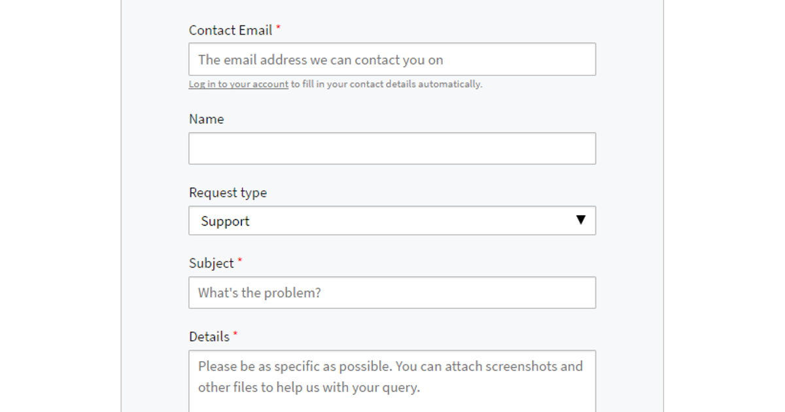Click the placeholder text What's the problem?
The height and width of the screenshot is (412, 785).
tap(259, 292)
